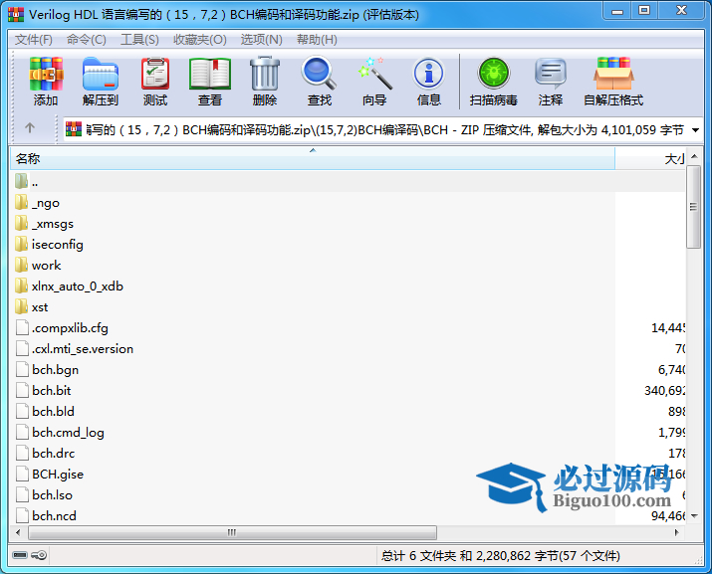Screen dimensions: 712x574
Task: Select the iseconfig folder
Action: coord(49,244)
